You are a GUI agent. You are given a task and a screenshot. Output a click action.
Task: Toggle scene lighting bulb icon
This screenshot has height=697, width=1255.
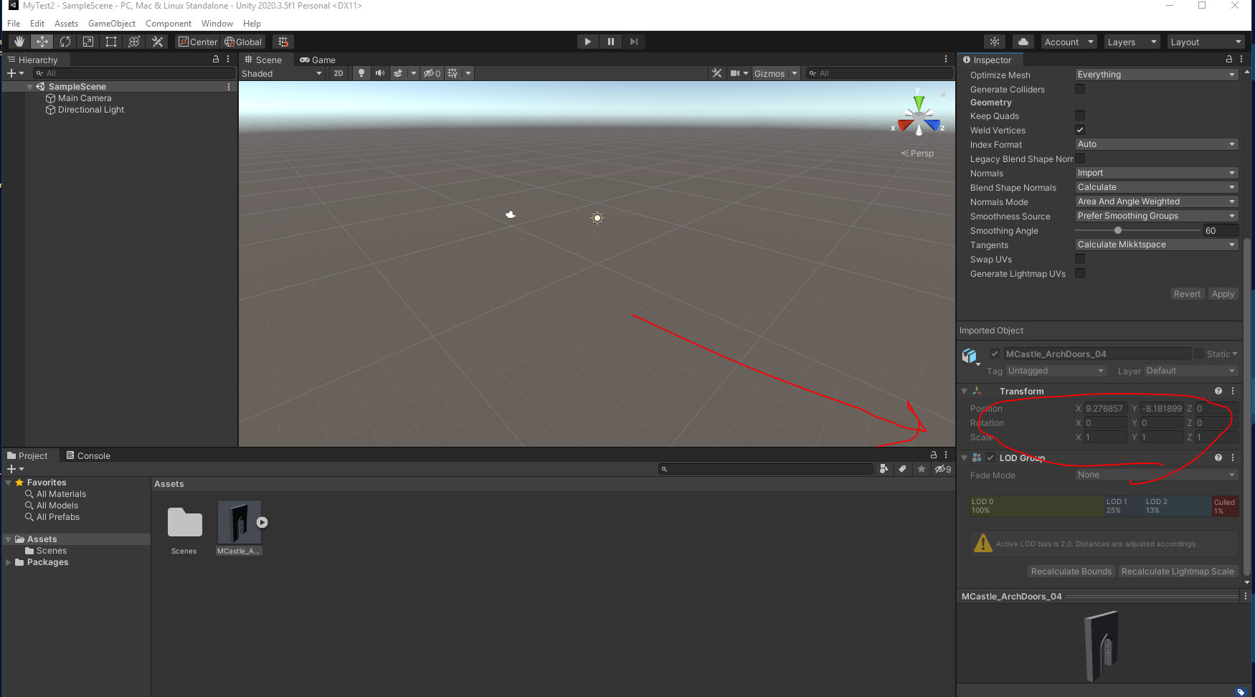tap(361, 73)
